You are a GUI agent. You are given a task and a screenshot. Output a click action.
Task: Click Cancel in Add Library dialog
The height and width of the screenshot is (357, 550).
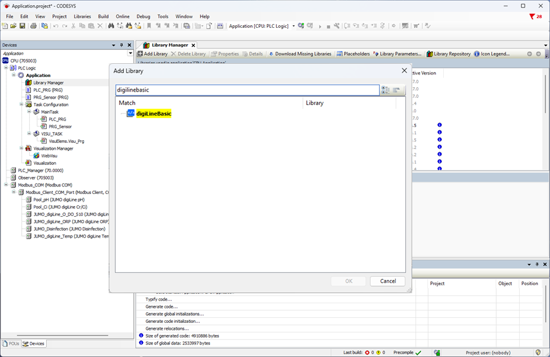click(x=388, y=281)
